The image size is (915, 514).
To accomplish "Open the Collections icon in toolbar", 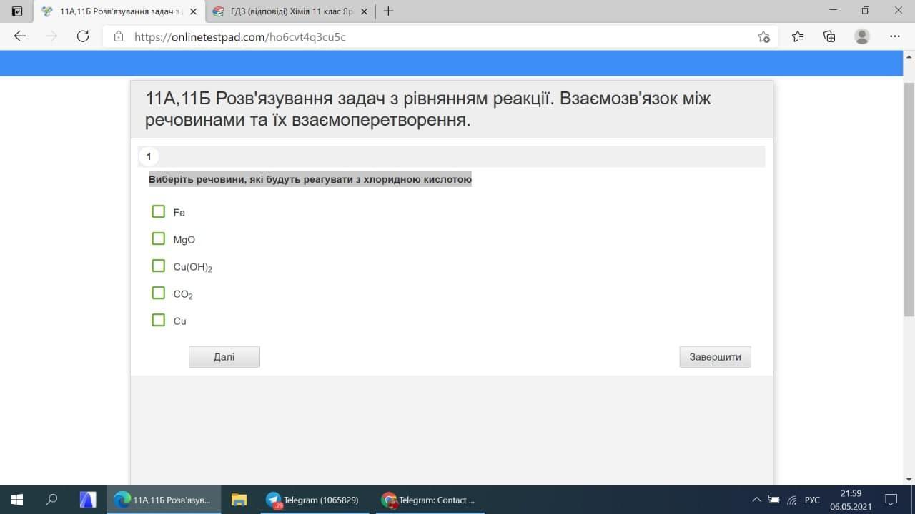I will [x=829, y=36].
